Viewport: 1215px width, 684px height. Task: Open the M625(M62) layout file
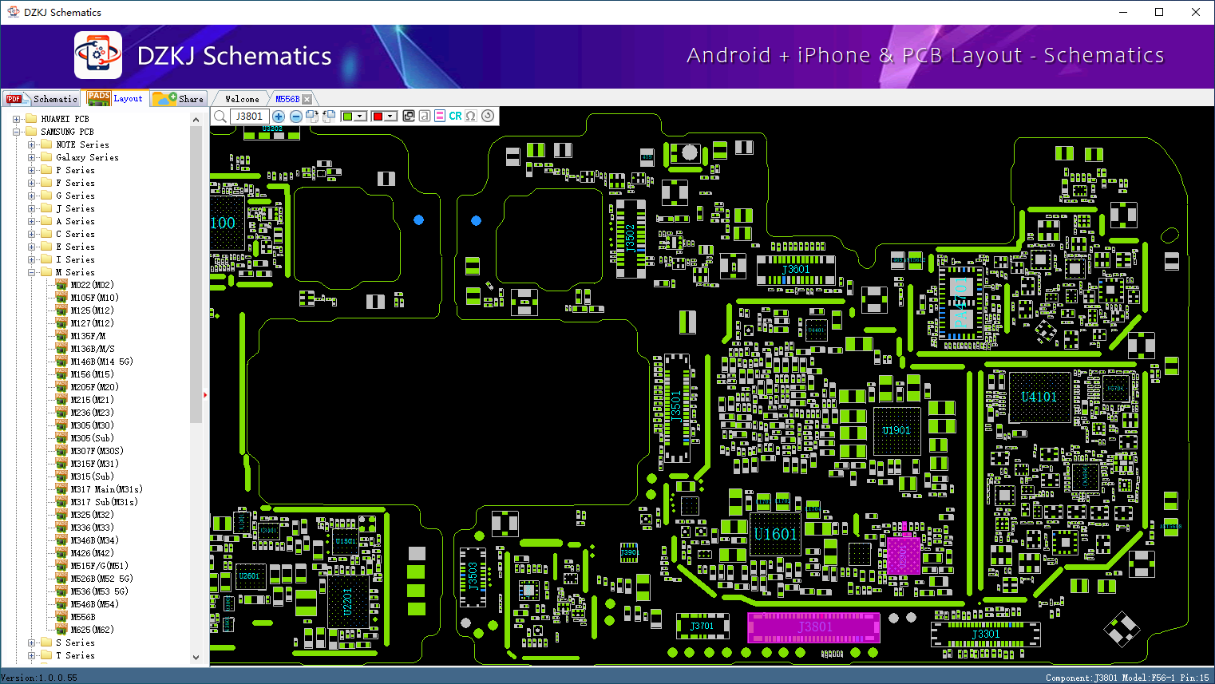92,630
